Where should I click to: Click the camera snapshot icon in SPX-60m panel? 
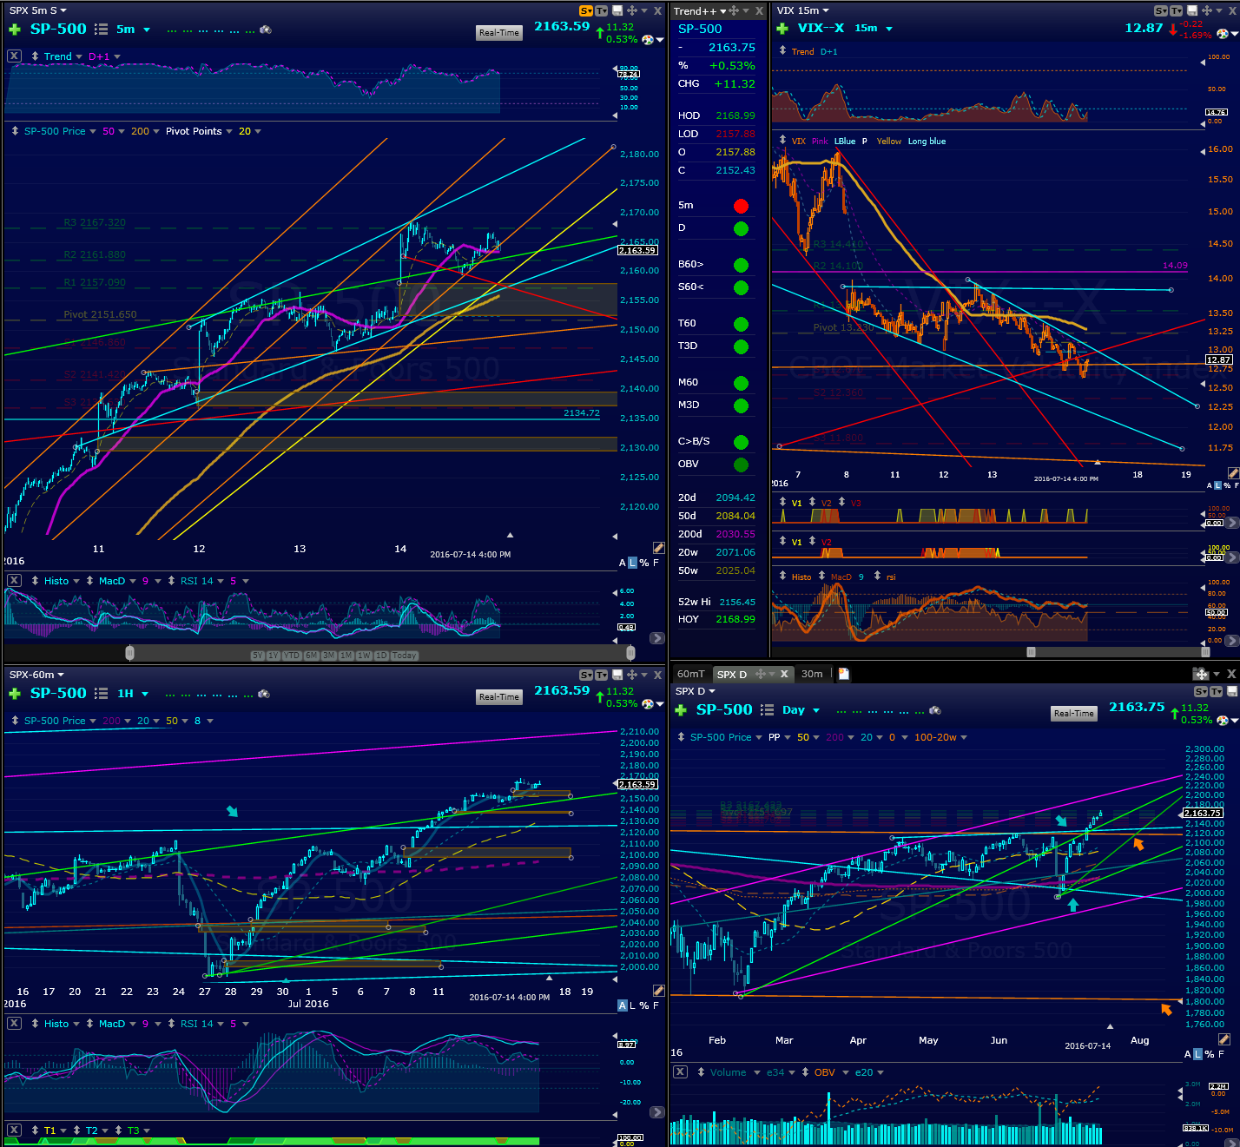(264, 694)
